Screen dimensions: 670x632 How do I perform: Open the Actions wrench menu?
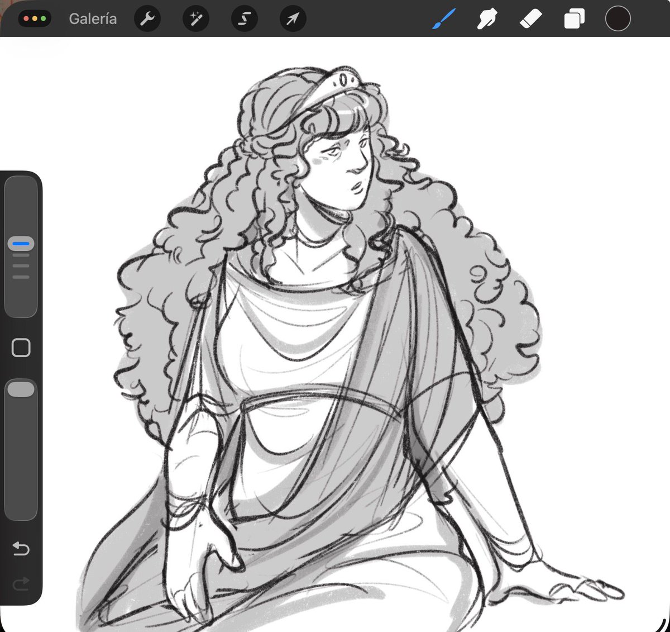(x=147, y=19)
